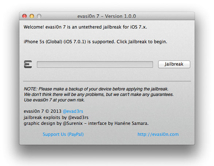Close the evasi0n 7 window
The image size is (214, 166).
click(24, 16)
